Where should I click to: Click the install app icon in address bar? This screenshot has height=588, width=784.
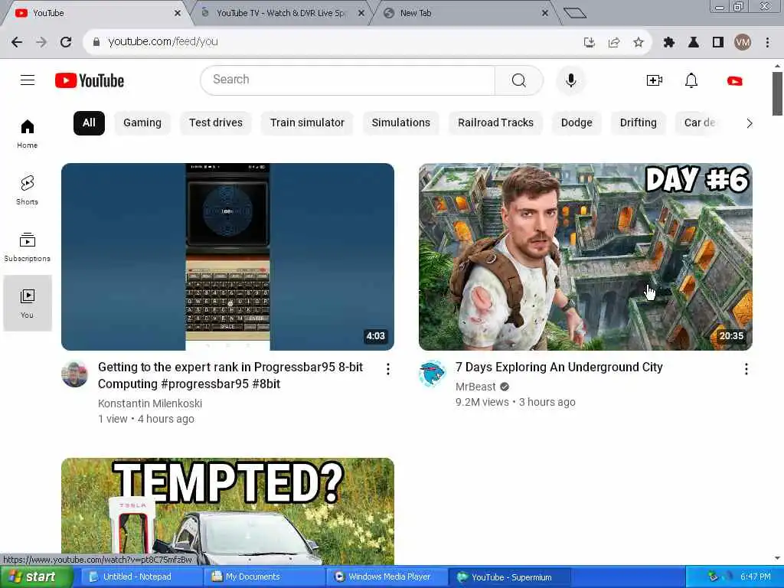tap(590, 43)
